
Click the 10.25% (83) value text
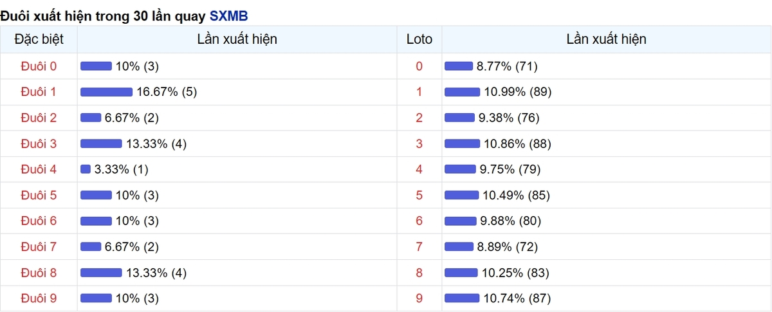point(515,272)
